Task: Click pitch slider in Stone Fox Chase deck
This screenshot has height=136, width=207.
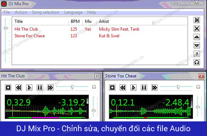Action: coord(178,87)
